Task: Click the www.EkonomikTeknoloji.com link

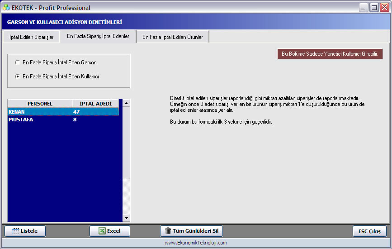Action: pyautogui.click(x=196, y=243)
